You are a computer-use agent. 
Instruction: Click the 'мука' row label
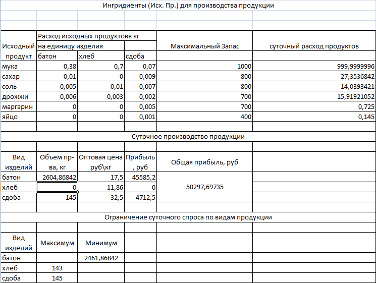click(x=19, y=66)
